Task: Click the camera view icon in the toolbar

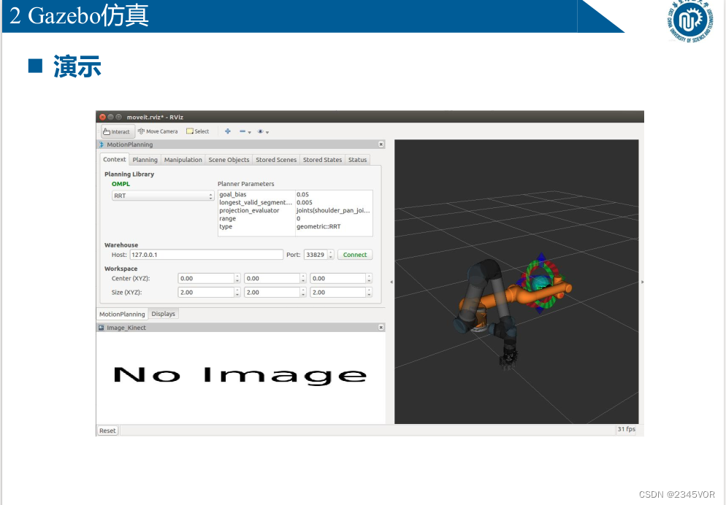Action: tap(260, 132)
